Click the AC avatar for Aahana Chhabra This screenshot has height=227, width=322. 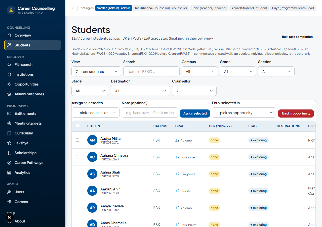[x=92, y=157]
